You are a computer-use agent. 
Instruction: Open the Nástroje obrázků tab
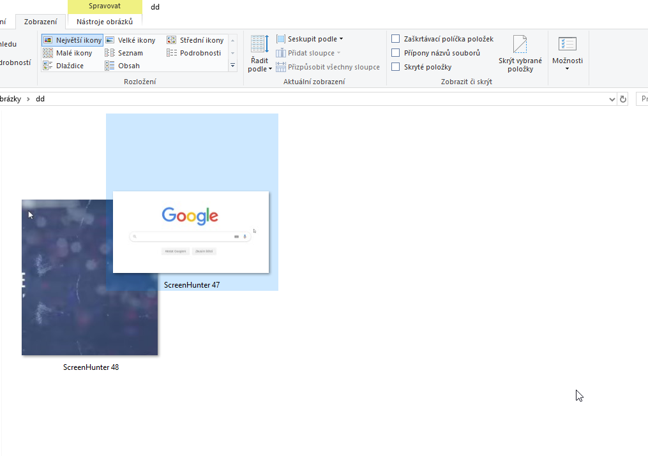pos(105,22)
